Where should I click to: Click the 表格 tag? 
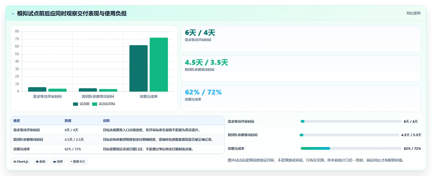(x=40, y=162)
